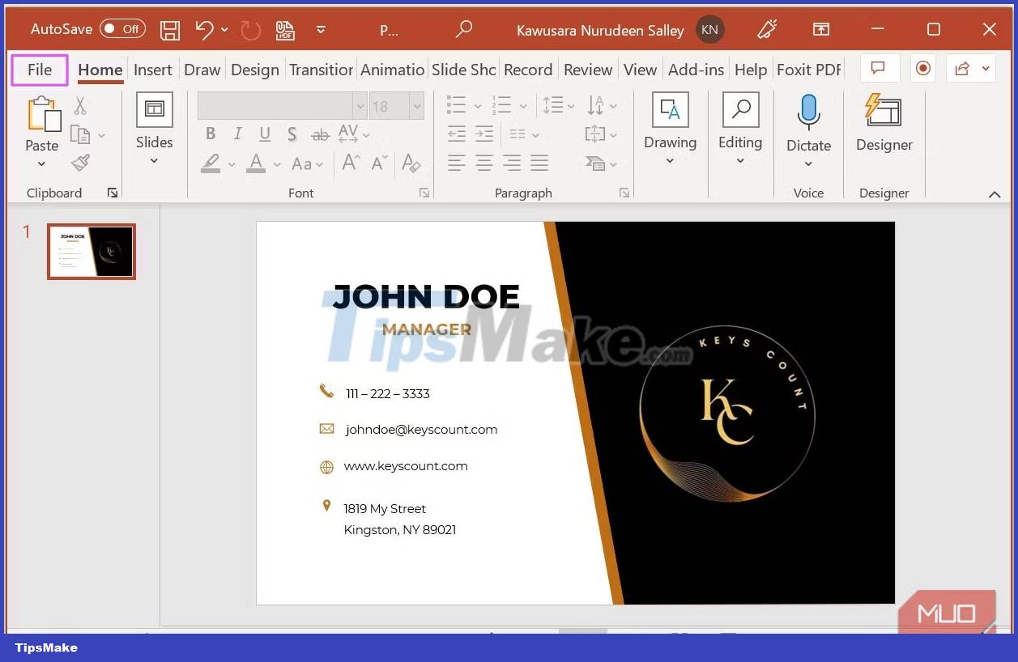Apply italic formatting
Viewport: 1018px width, 662px height.
(x=237, y=134)
